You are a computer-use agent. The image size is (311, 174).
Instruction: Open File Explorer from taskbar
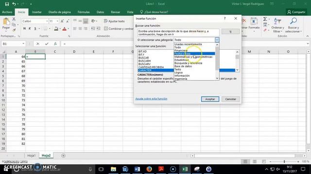(x=113, y=169)
